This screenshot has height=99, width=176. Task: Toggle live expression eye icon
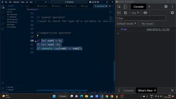click(x=145, y=13)
